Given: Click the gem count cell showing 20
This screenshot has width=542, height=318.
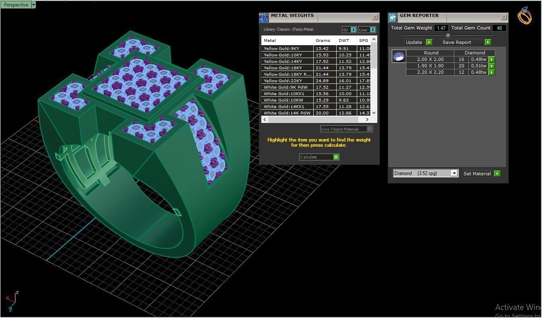Looking at the screenshot, I should 461,66.
